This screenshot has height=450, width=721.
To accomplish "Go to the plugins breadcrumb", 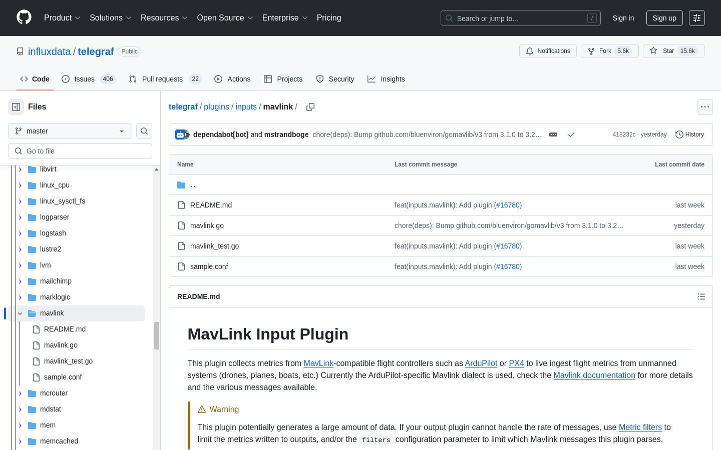I will click(216, 107).
